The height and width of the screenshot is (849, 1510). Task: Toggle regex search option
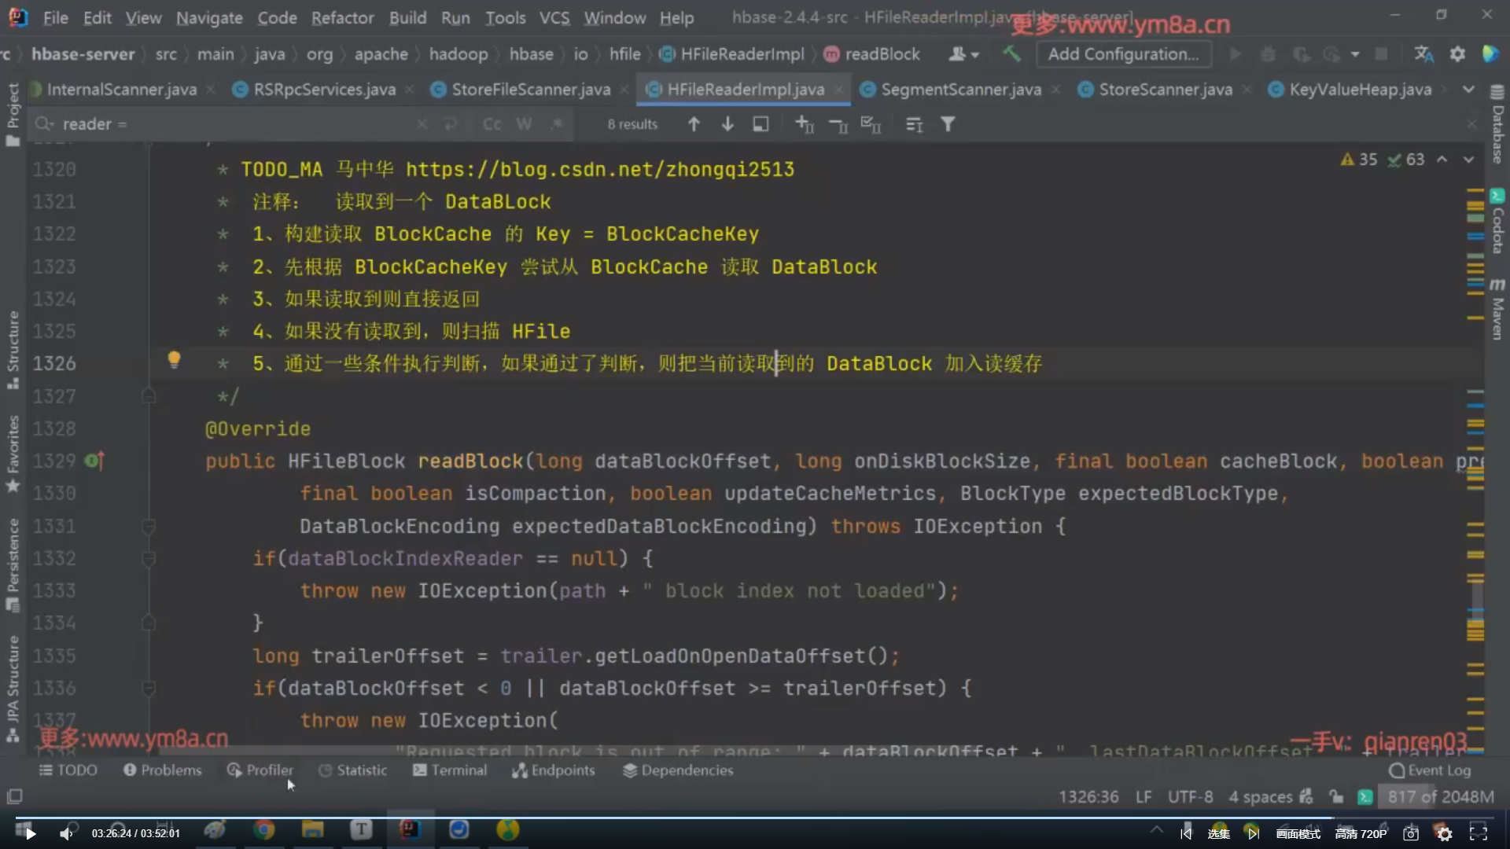coord(556,124)
